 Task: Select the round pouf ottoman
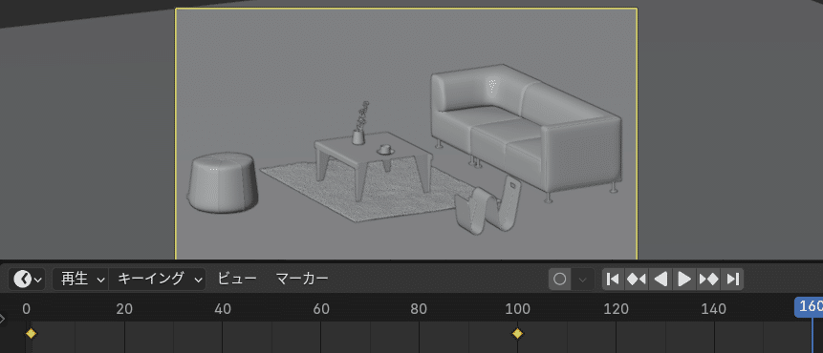223,182
